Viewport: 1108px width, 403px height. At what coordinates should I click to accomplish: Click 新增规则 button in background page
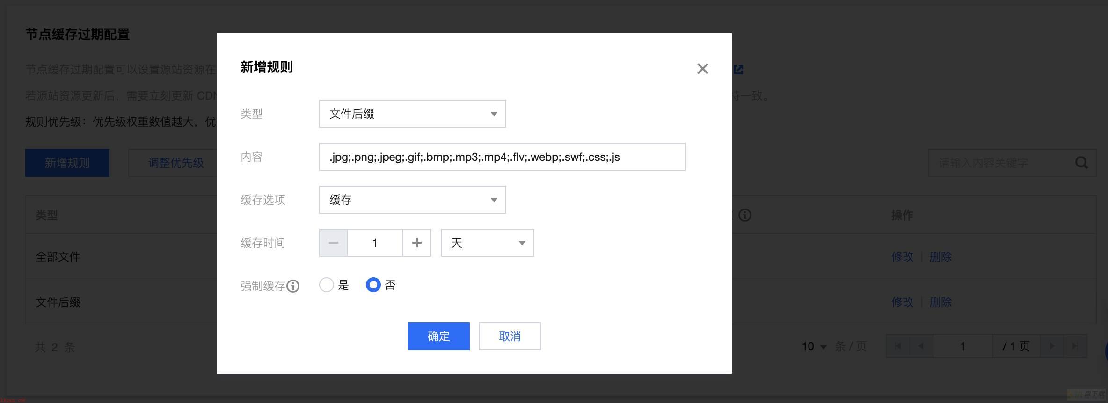point(67,163)
